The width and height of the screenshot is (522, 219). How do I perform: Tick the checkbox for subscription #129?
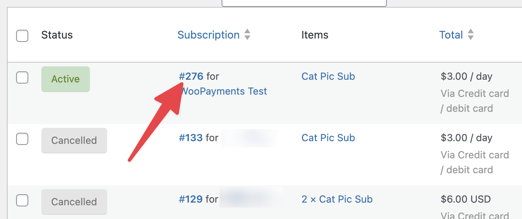22,200
